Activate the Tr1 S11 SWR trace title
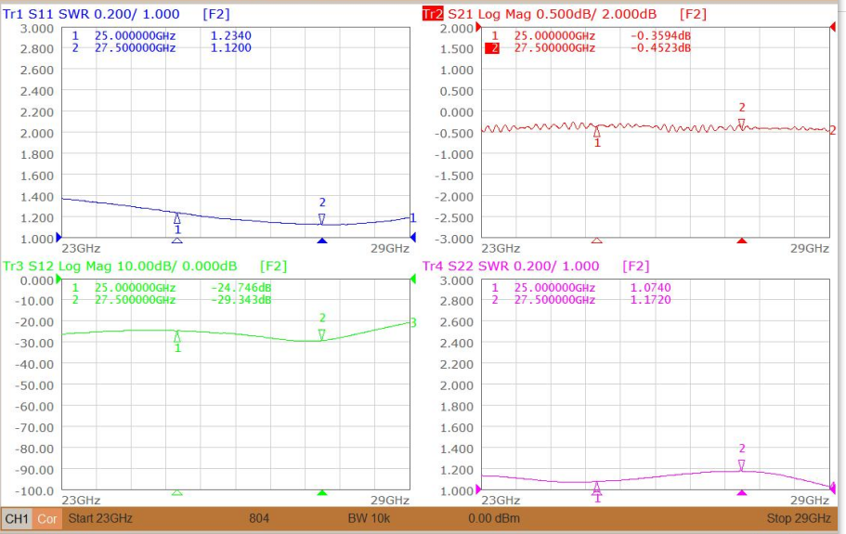Screen dimensions: 846x534 pyautogui.click(x=91, y=14)
